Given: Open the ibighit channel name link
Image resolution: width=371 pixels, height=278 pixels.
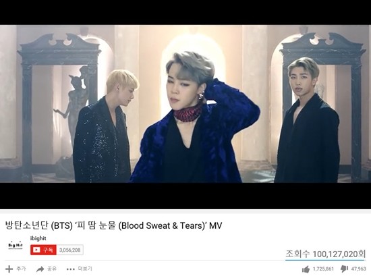Looking at the screenshot, I should [38, 238].
